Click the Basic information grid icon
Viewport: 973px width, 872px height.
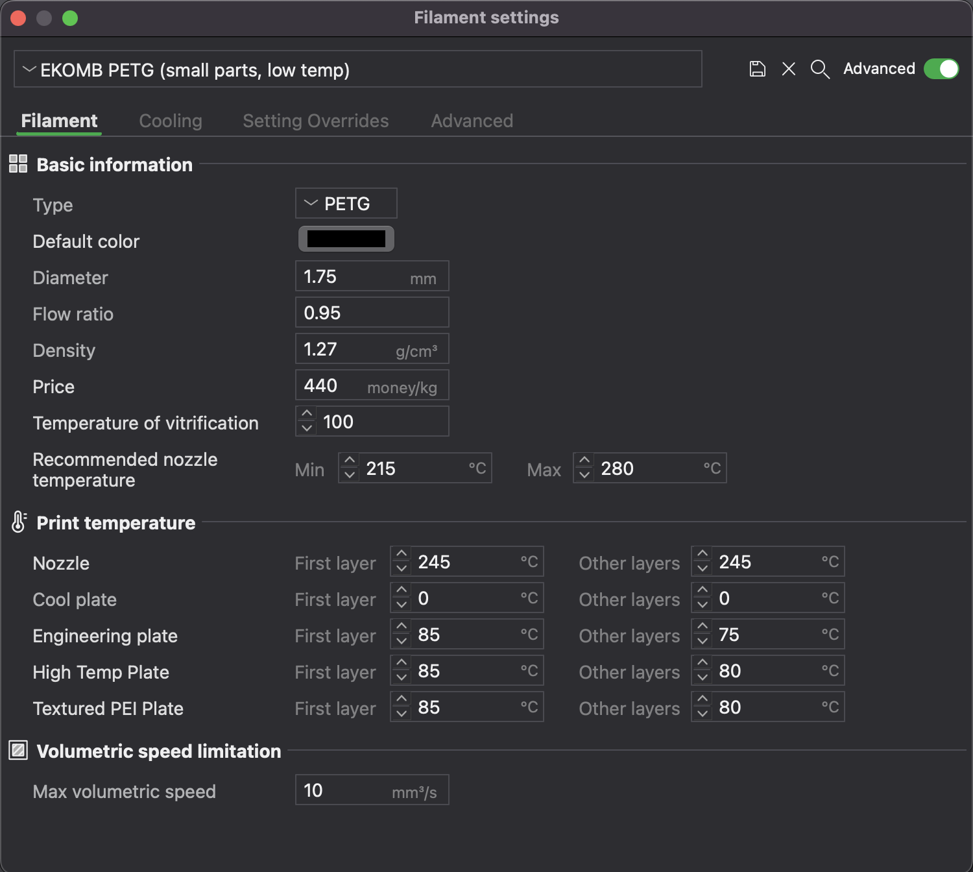point(18,164)
